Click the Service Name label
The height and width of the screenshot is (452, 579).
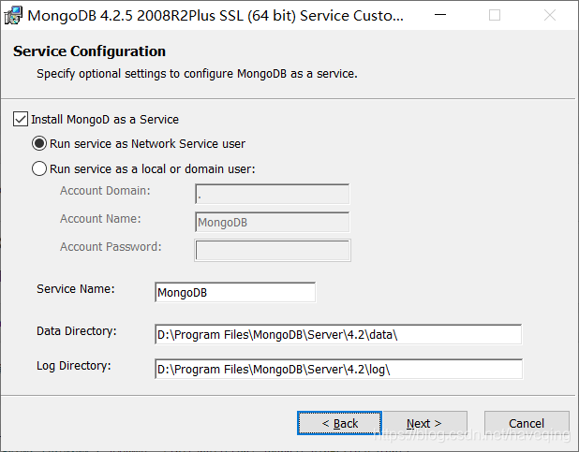point(76,289)
